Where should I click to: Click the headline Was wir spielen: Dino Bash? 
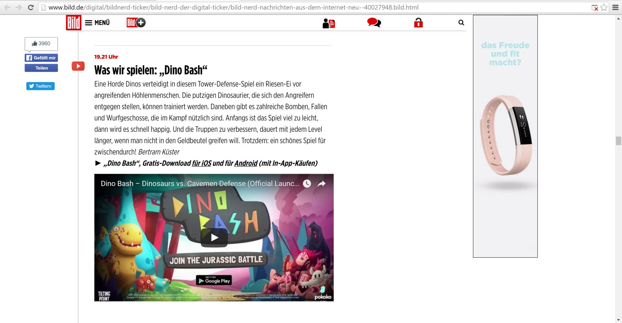click(151, 70)
